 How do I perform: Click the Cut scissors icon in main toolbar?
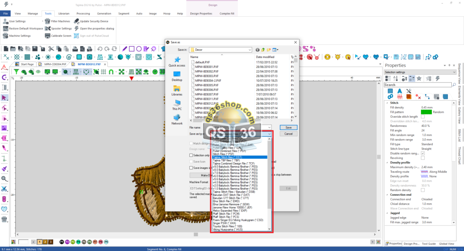coord(51,49)
